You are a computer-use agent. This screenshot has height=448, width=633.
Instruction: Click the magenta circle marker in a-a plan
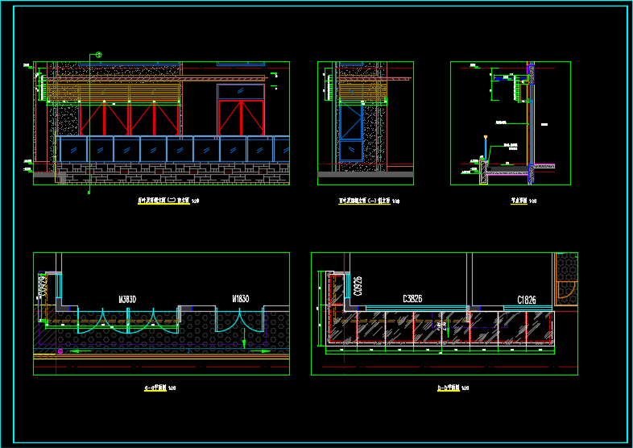[x=60, y=351]
